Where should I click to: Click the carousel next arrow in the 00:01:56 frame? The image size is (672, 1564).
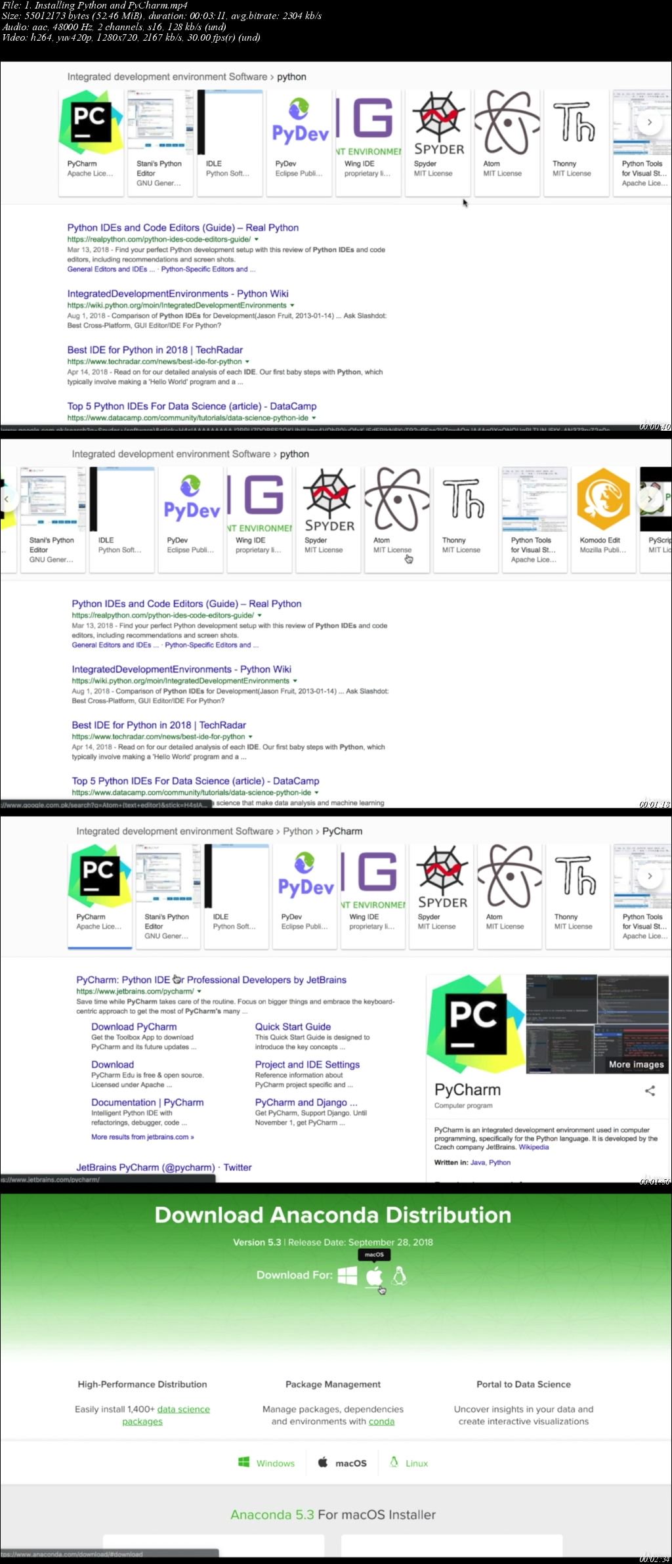[650, 876]
